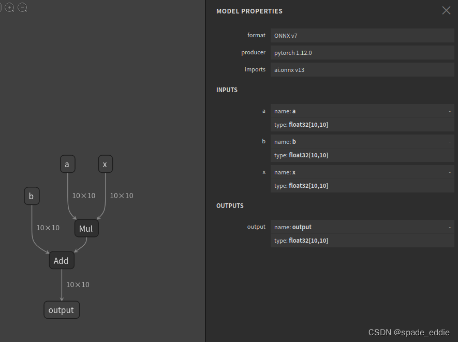Click the 10×10 label on b's edge
The height and width of the screenshot is (342, 458).
pyautogui.click(x=48, y=228)
